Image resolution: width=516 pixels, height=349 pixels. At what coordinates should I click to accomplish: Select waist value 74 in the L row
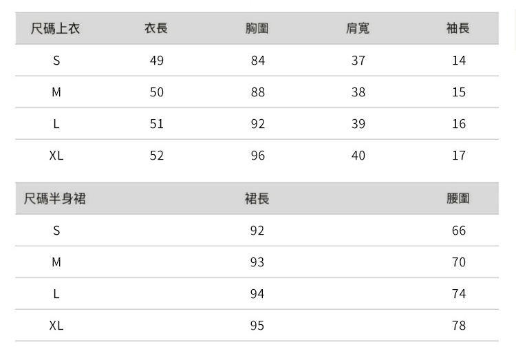tap(459, 294)
